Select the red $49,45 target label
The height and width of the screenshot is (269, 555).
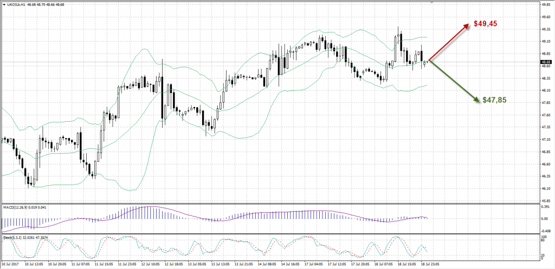tap(486, 24)
